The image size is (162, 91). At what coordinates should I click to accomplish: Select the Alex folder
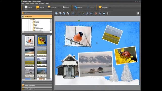34,20
